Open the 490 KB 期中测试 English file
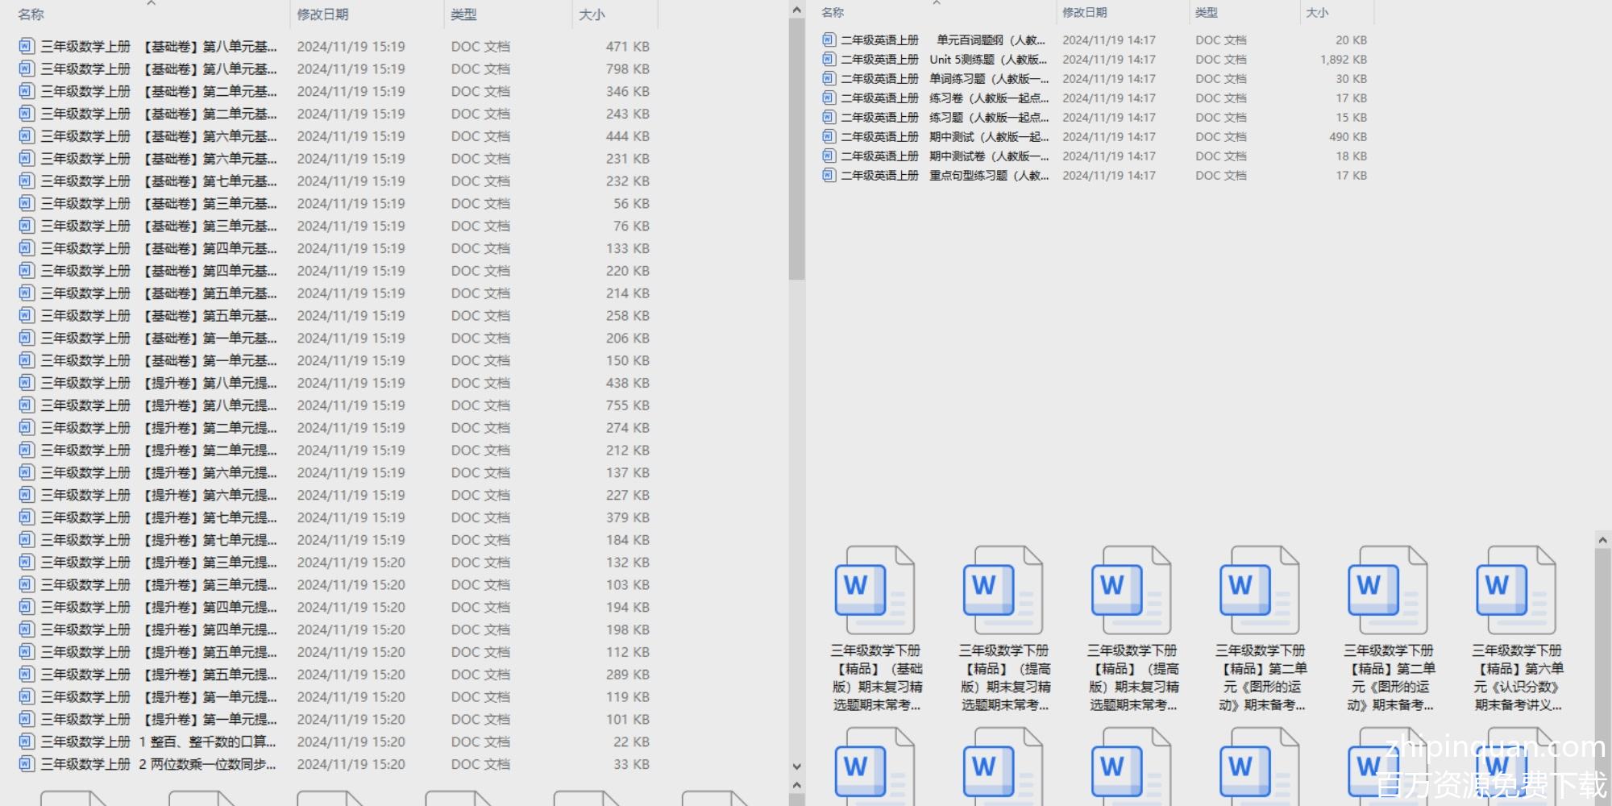 click(988, 136)
